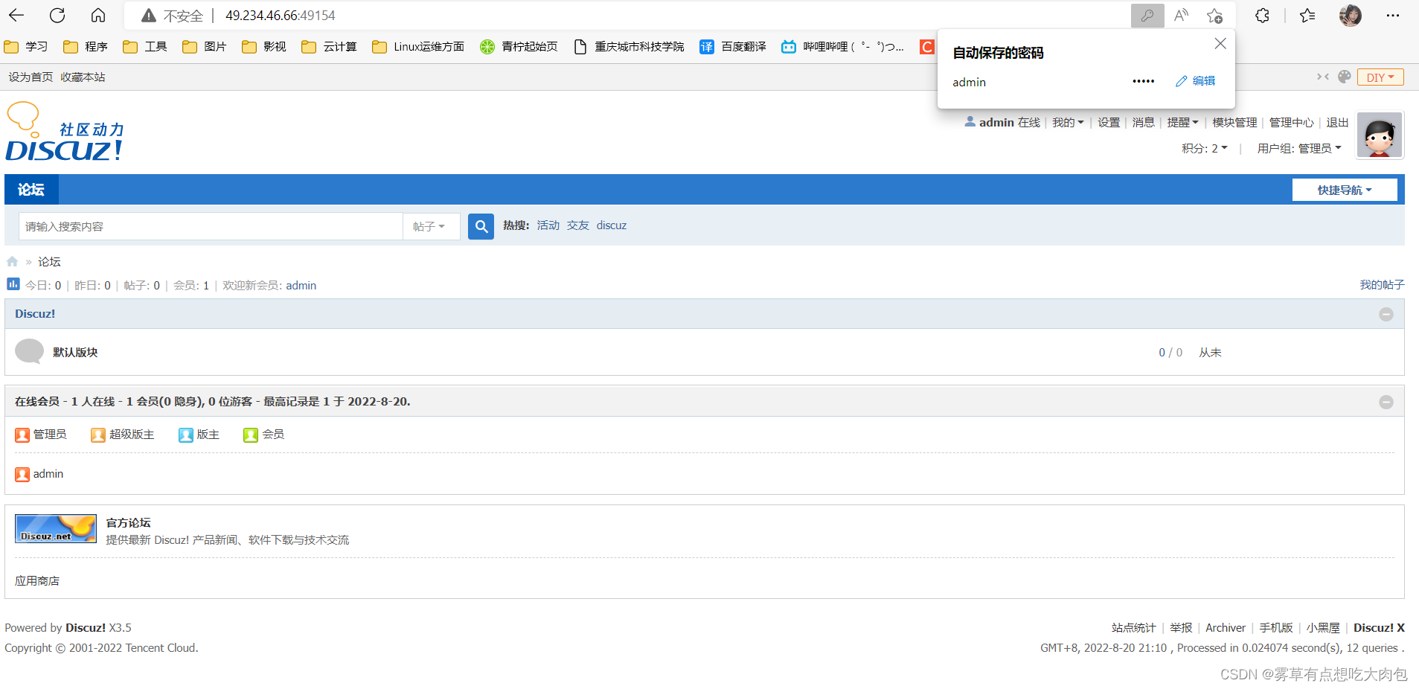The height and width of the screenshot is (689, 1419).
Task: Collapse the 在线会员 online members section
Action: pyautogui.click(x=1386, y=402)
